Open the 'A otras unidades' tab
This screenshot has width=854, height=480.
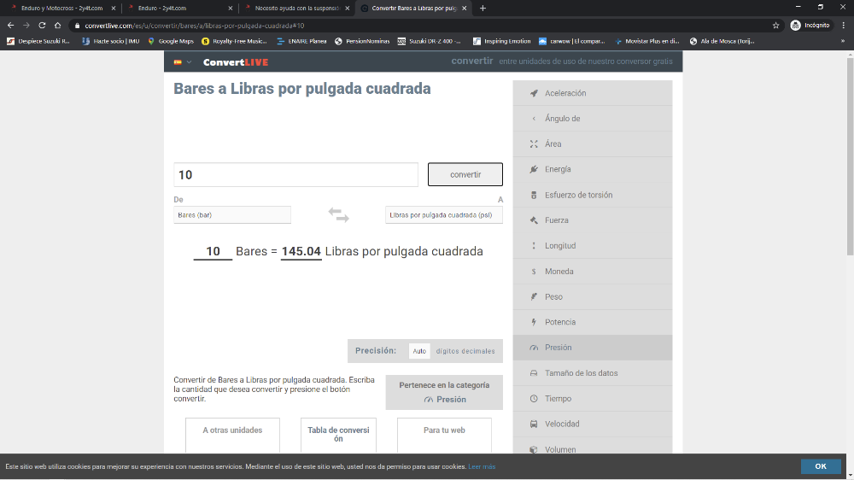point(232,430)
